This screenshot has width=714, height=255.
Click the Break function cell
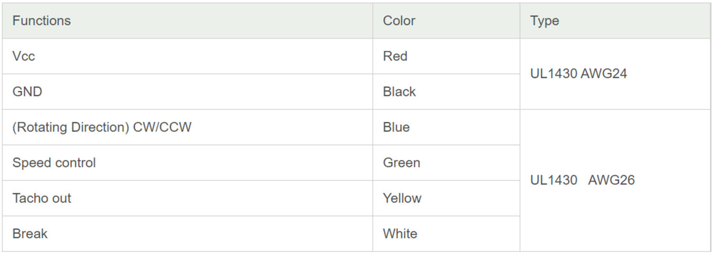click(x=30, y=234)
